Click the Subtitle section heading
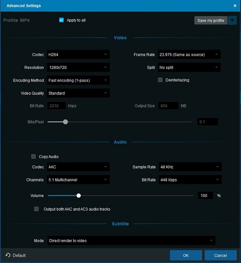241x263 pixels. point(120,224)
